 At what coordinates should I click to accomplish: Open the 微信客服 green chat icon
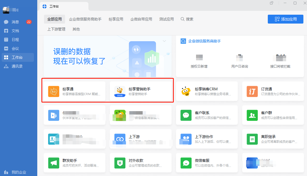pos(186,163)
